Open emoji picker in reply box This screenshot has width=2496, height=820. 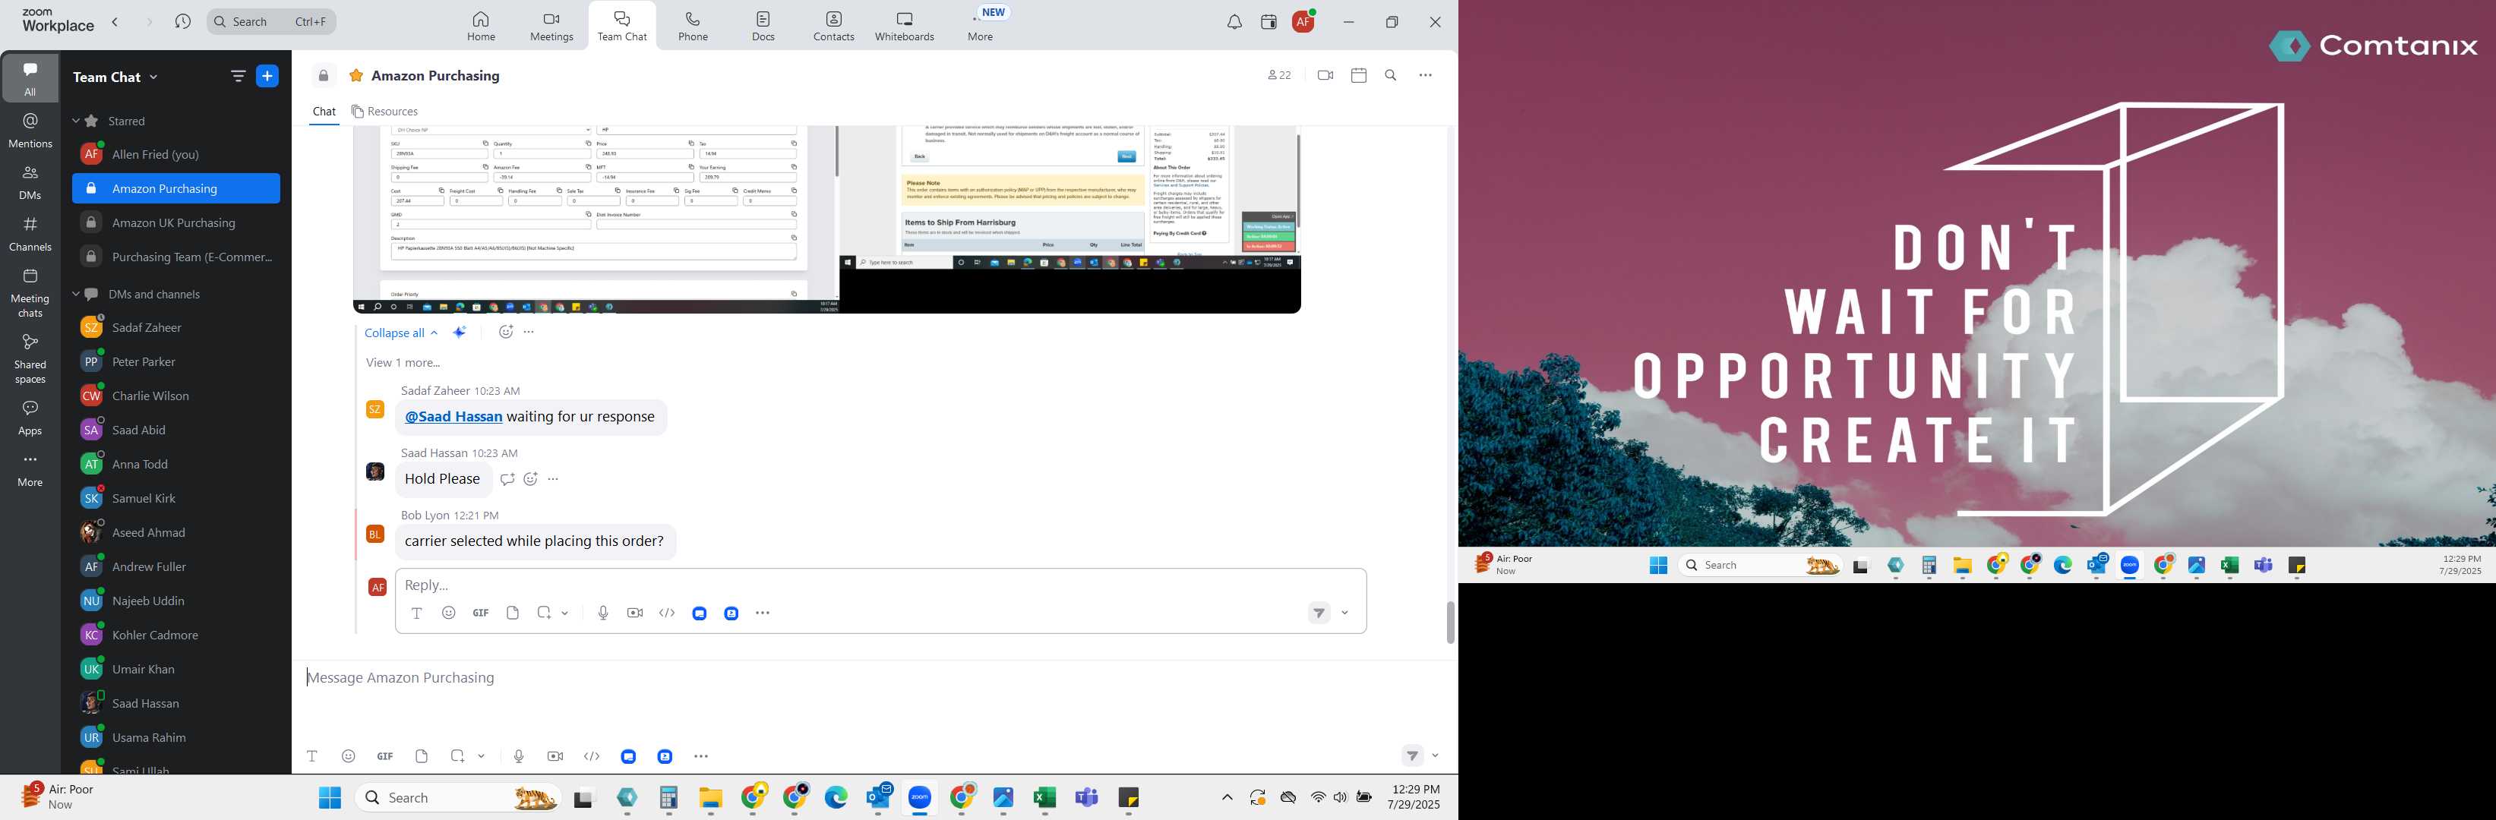[449, 613]
